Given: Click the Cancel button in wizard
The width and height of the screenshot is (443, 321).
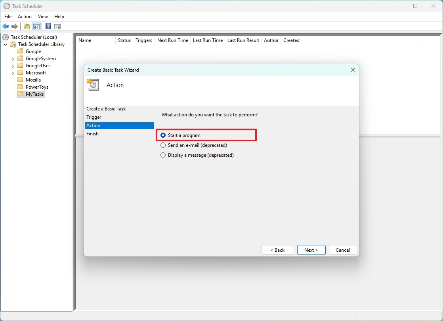Looking at the screenshot, I should (343, 250).
